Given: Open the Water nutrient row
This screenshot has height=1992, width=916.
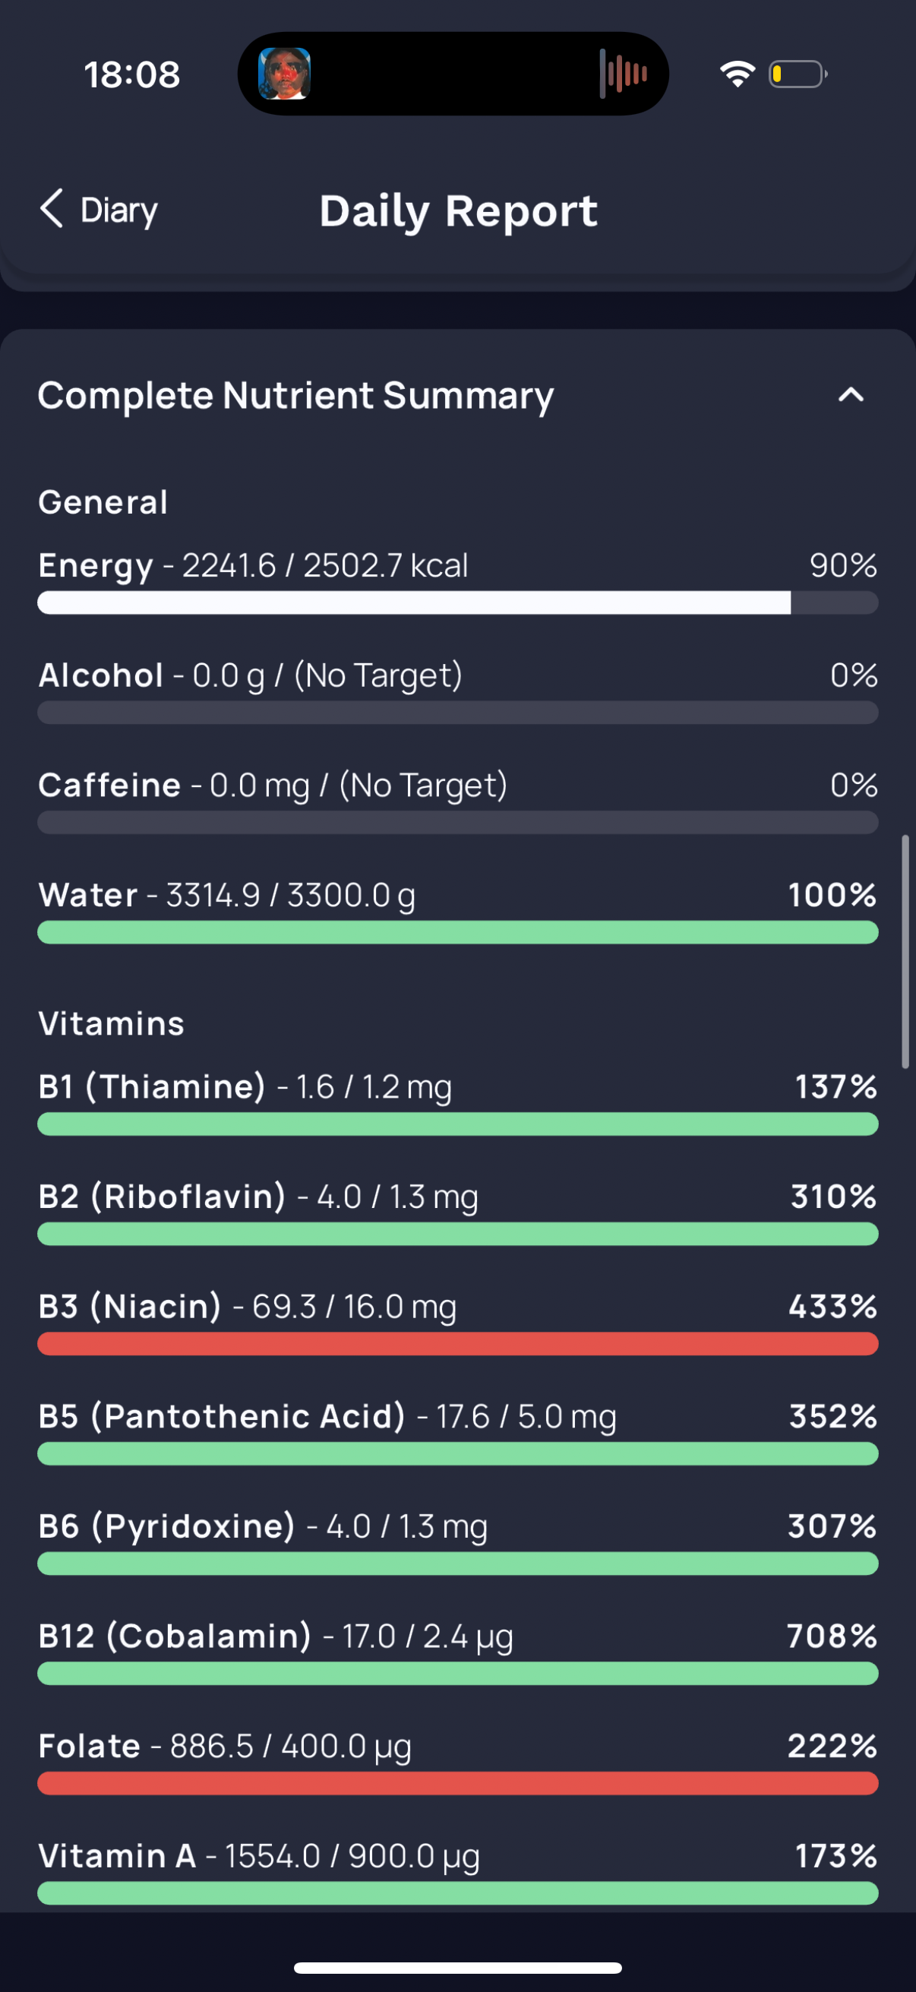Looking at the screenshot, I should tap(457, 910).
